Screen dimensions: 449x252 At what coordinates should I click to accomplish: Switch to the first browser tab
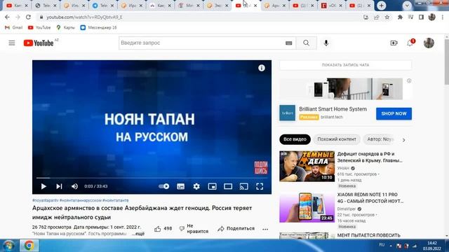17,6
